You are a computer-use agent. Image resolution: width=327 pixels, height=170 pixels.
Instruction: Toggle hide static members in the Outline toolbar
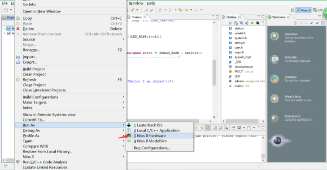(247, 23)
